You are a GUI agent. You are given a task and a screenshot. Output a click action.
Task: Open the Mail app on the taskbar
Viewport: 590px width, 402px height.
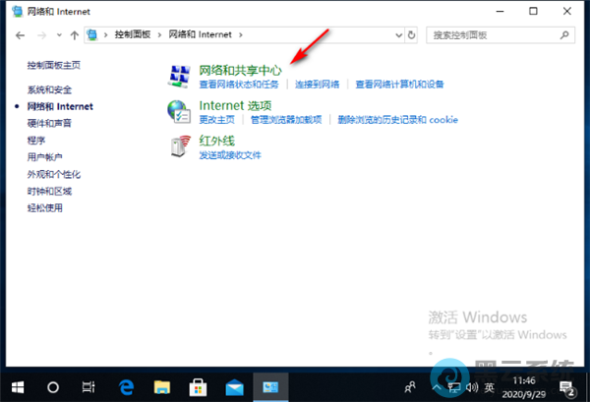click(230, 385)
